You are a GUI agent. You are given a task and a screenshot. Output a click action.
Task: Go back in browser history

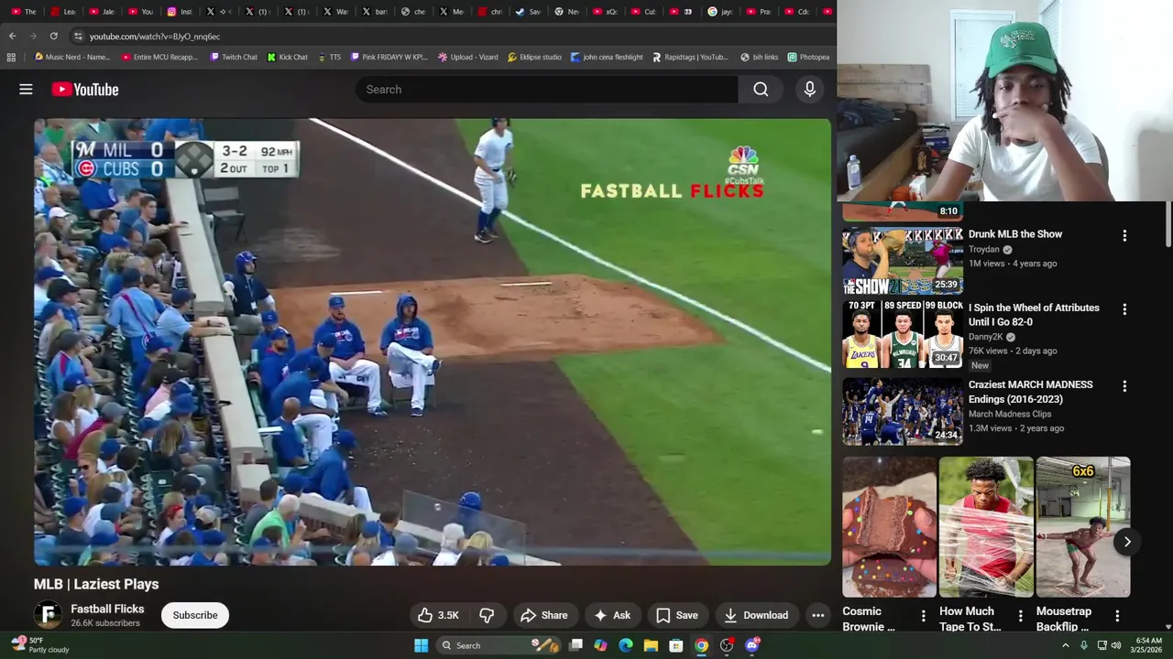click(x=12, y=36)
